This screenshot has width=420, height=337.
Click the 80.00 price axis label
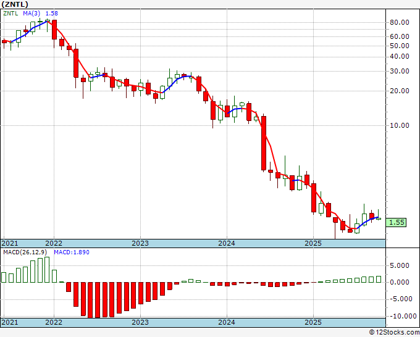(400, 22)
